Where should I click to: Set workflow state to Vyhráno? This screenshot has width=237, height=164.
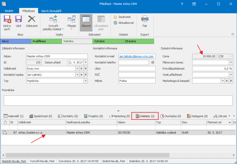pos(108,41)
